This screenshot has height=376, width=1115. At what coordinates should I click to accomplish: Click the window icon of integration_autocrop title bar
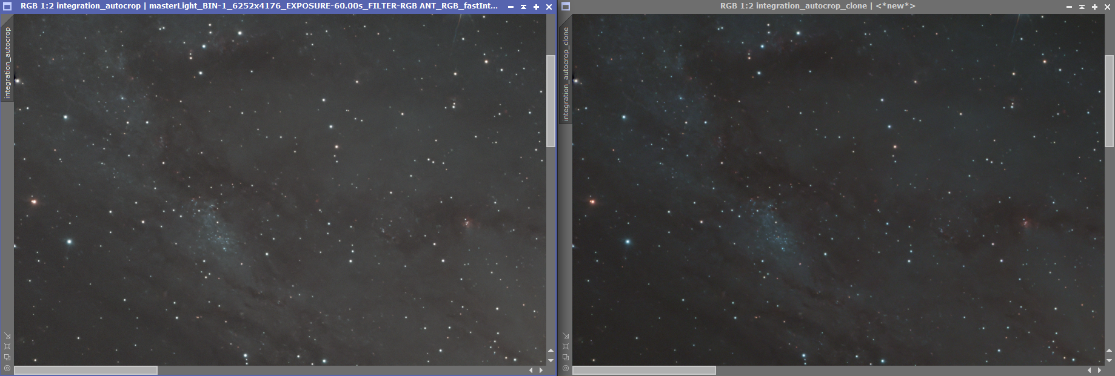(7, 7)
